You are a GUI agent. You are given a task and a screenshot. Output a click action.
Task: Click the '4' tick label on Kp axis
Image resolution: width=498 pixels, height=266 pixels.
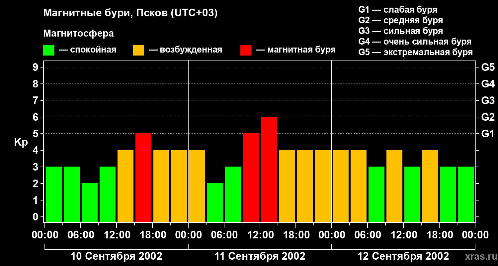point(36,150)
